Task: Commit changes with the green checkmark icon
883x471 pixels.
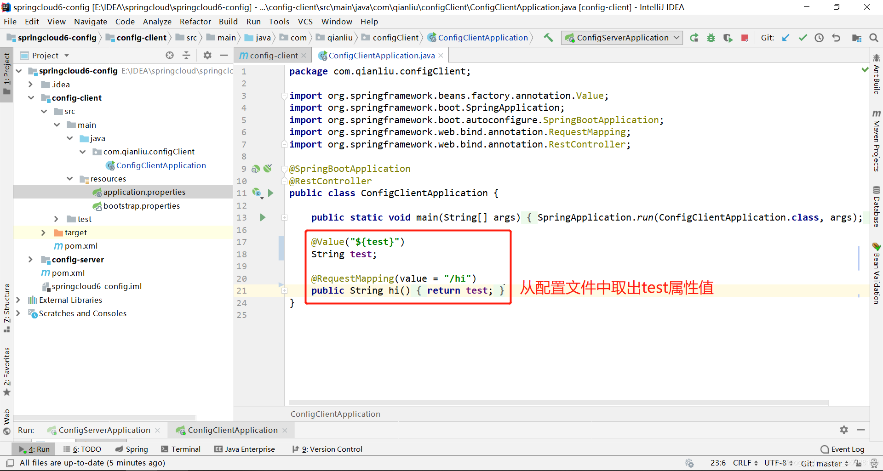Action: point(803,38)
